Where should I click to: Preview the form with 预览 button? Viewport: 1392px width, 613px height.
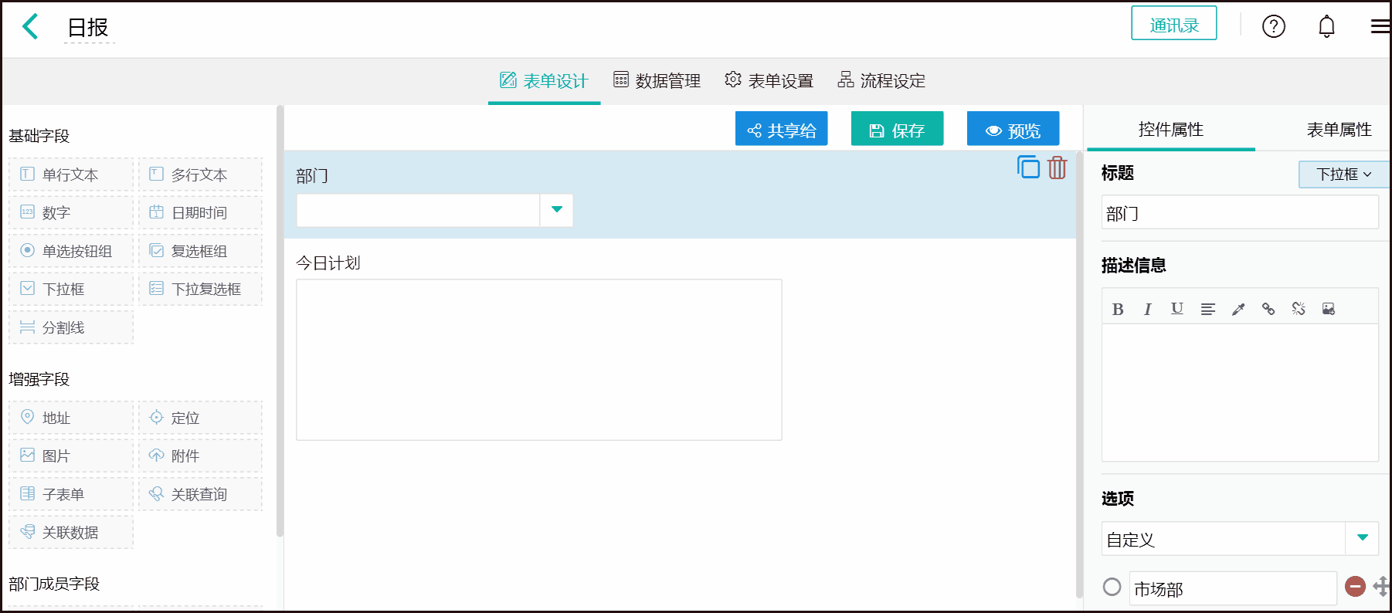point(1013,128)
